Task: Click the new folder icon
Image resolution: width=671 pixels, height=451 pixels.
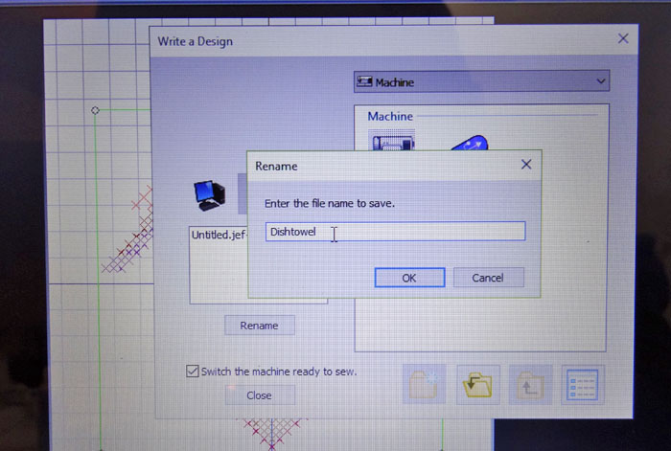Action: click(x=424, y=384)
